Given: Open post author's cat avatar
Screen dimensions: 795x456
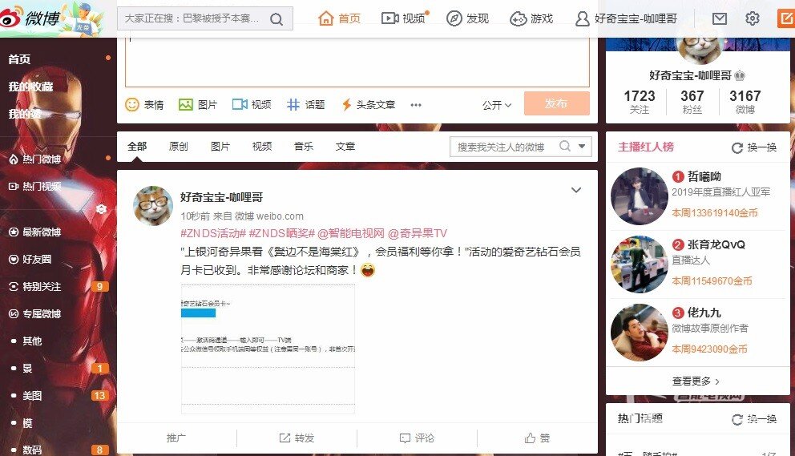Looking at the screenshot, I should click(152, 205).
